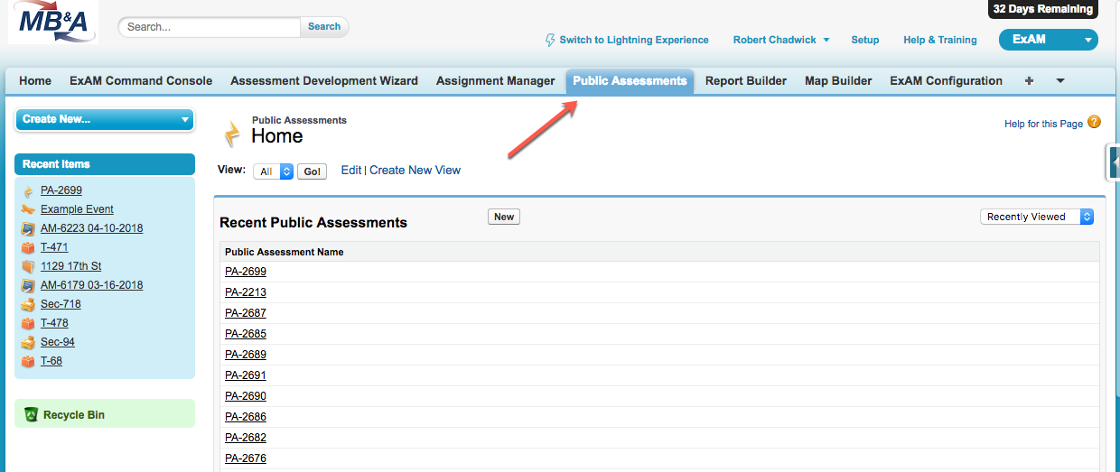Screen dimensions: 1120x472
Task: Expand the more tabs arrow dropdown
Action: 1060,81
